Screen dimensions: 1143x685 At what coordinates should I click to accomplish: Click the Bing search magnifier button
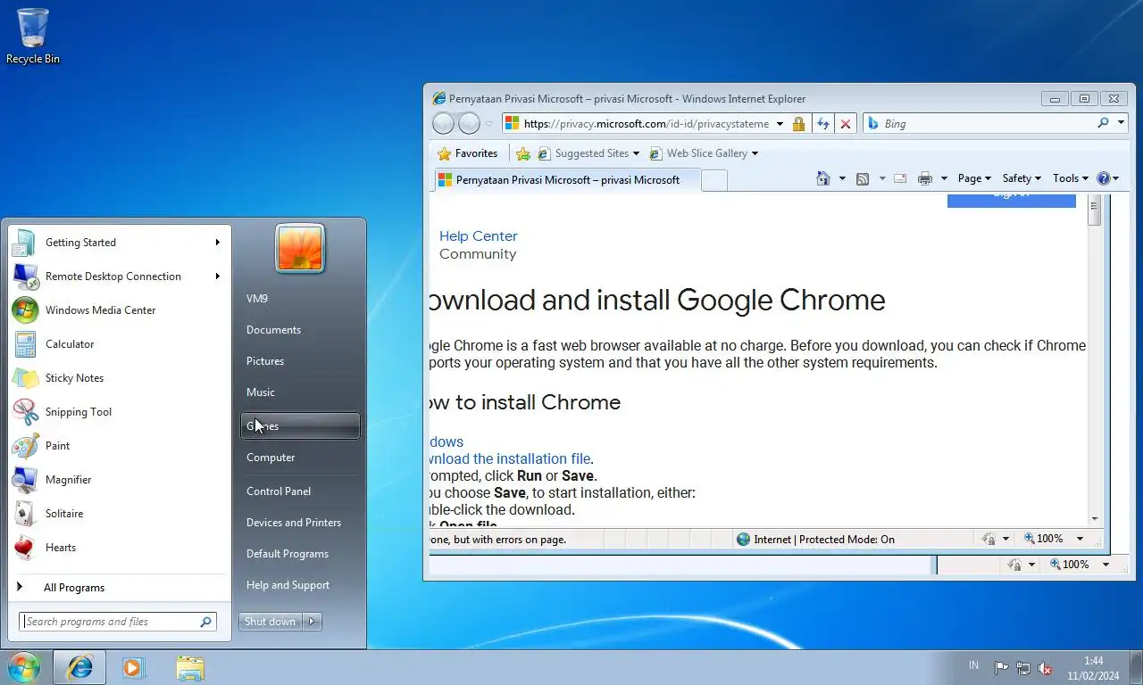point(1103,124)
